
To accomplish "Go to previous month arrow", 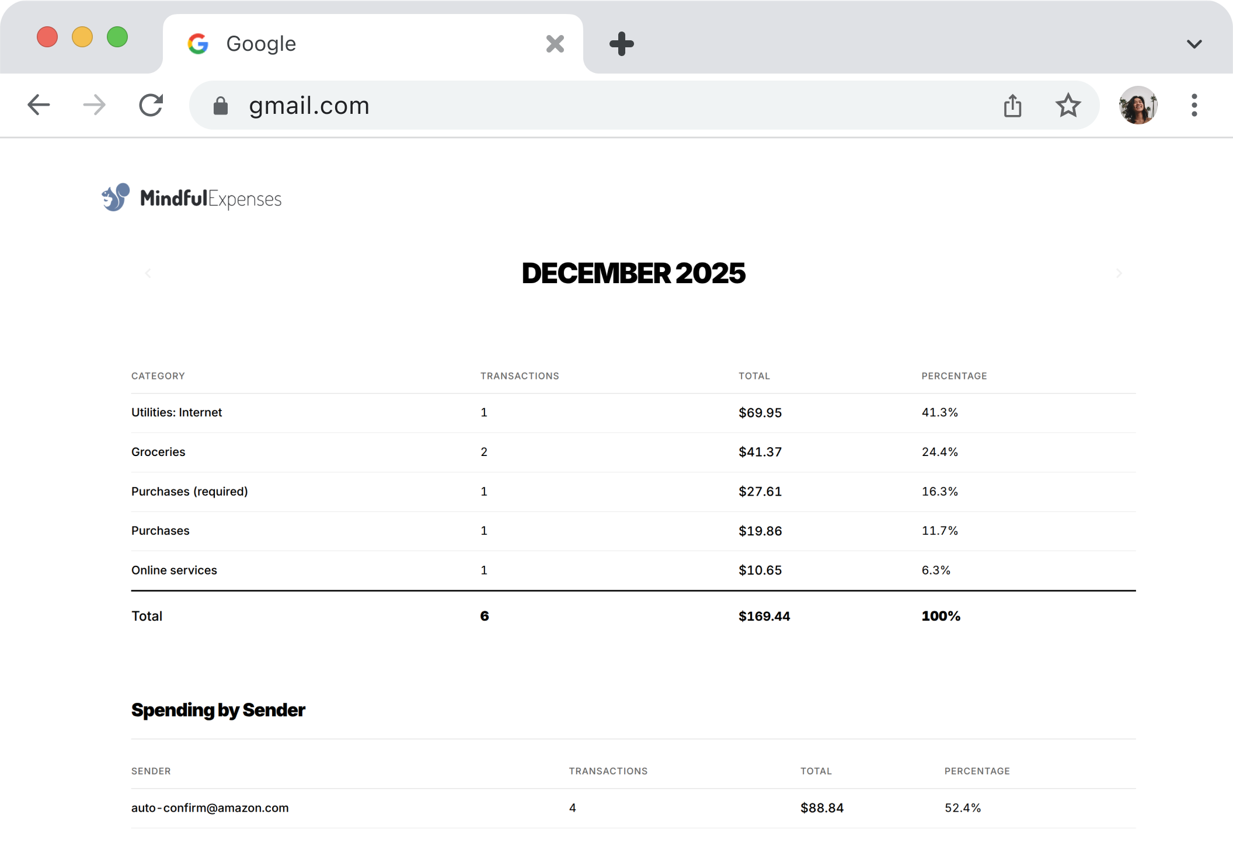I will [148, 273].
